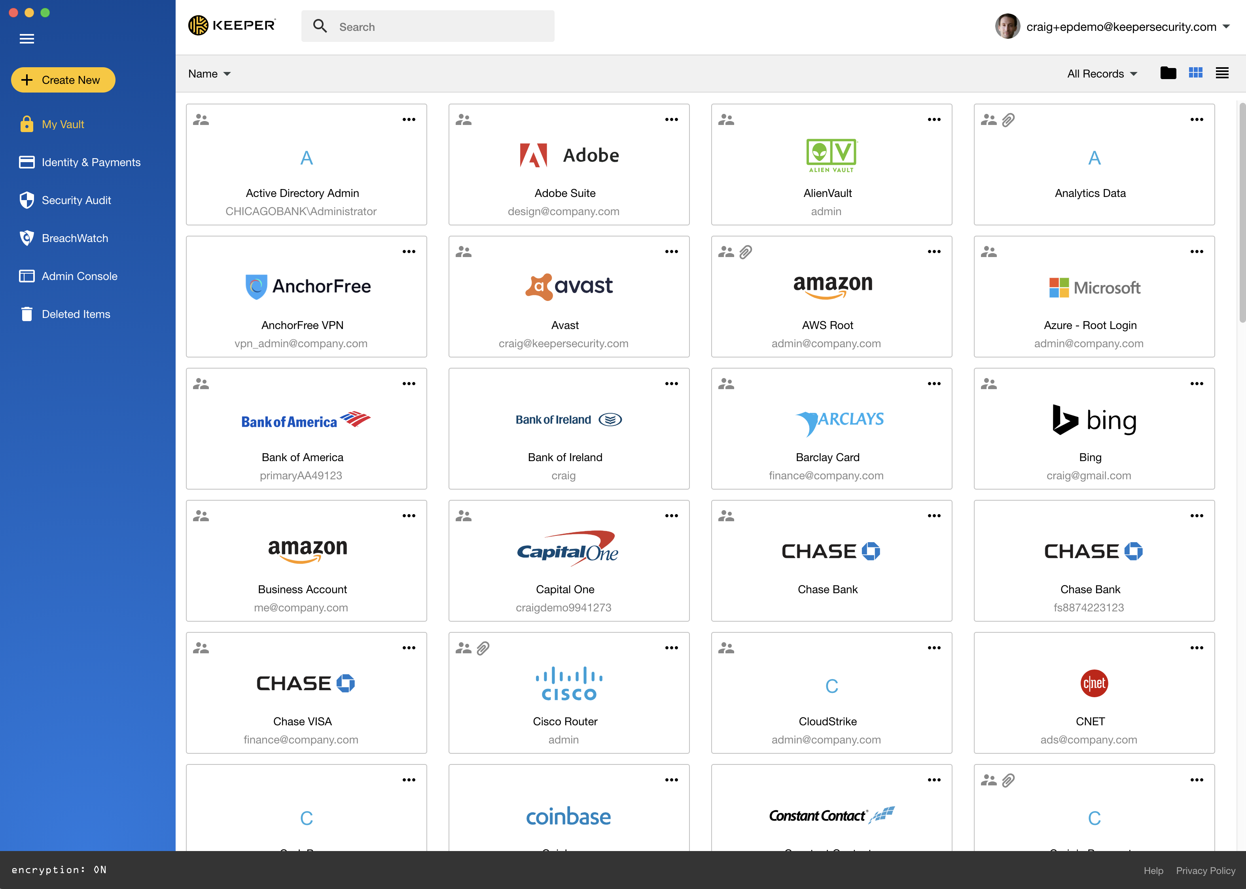Click the Admin Console menu item
The image size is (1246, 889).
pos(80,275)
